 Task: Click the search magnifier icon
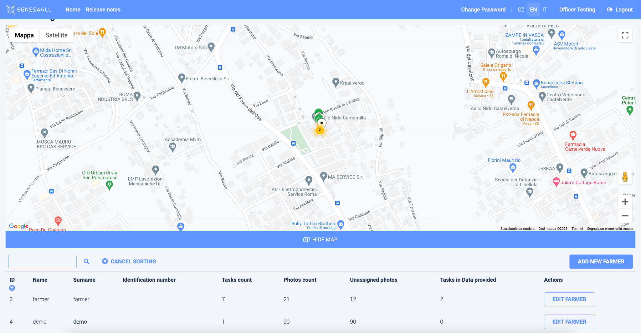click(x=86, y=261)
